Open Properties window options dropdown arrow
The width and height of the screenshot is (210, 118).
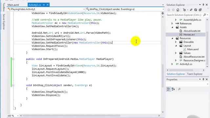[200, 79]
